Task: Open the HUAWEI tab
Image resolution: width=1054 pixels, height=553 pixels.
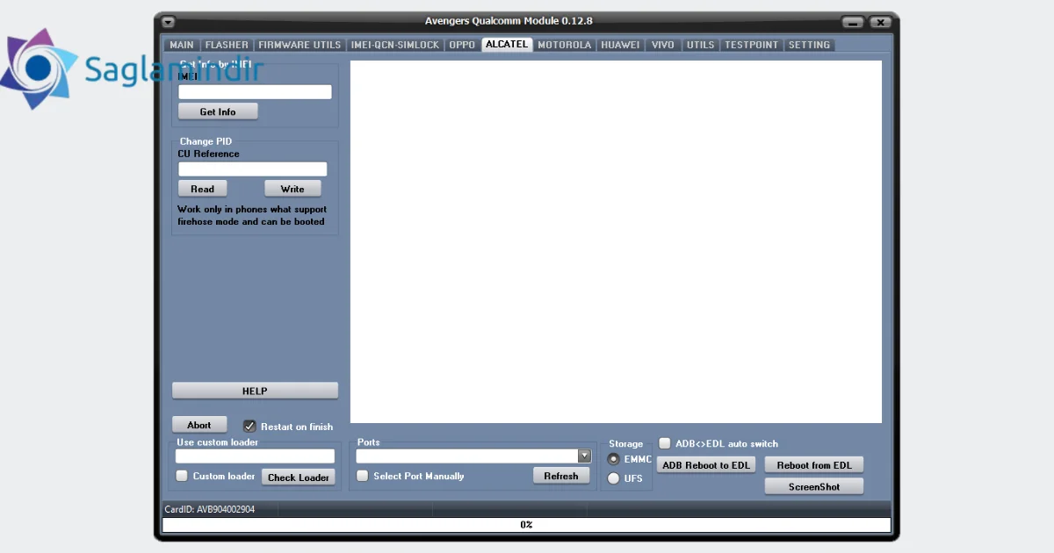Action: pos(621,45)
